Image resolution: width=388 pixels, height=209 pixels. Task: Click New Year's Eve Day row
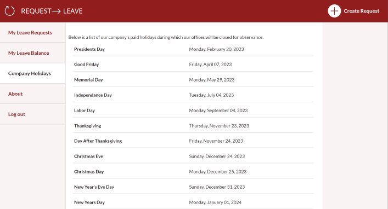point(193,187)
